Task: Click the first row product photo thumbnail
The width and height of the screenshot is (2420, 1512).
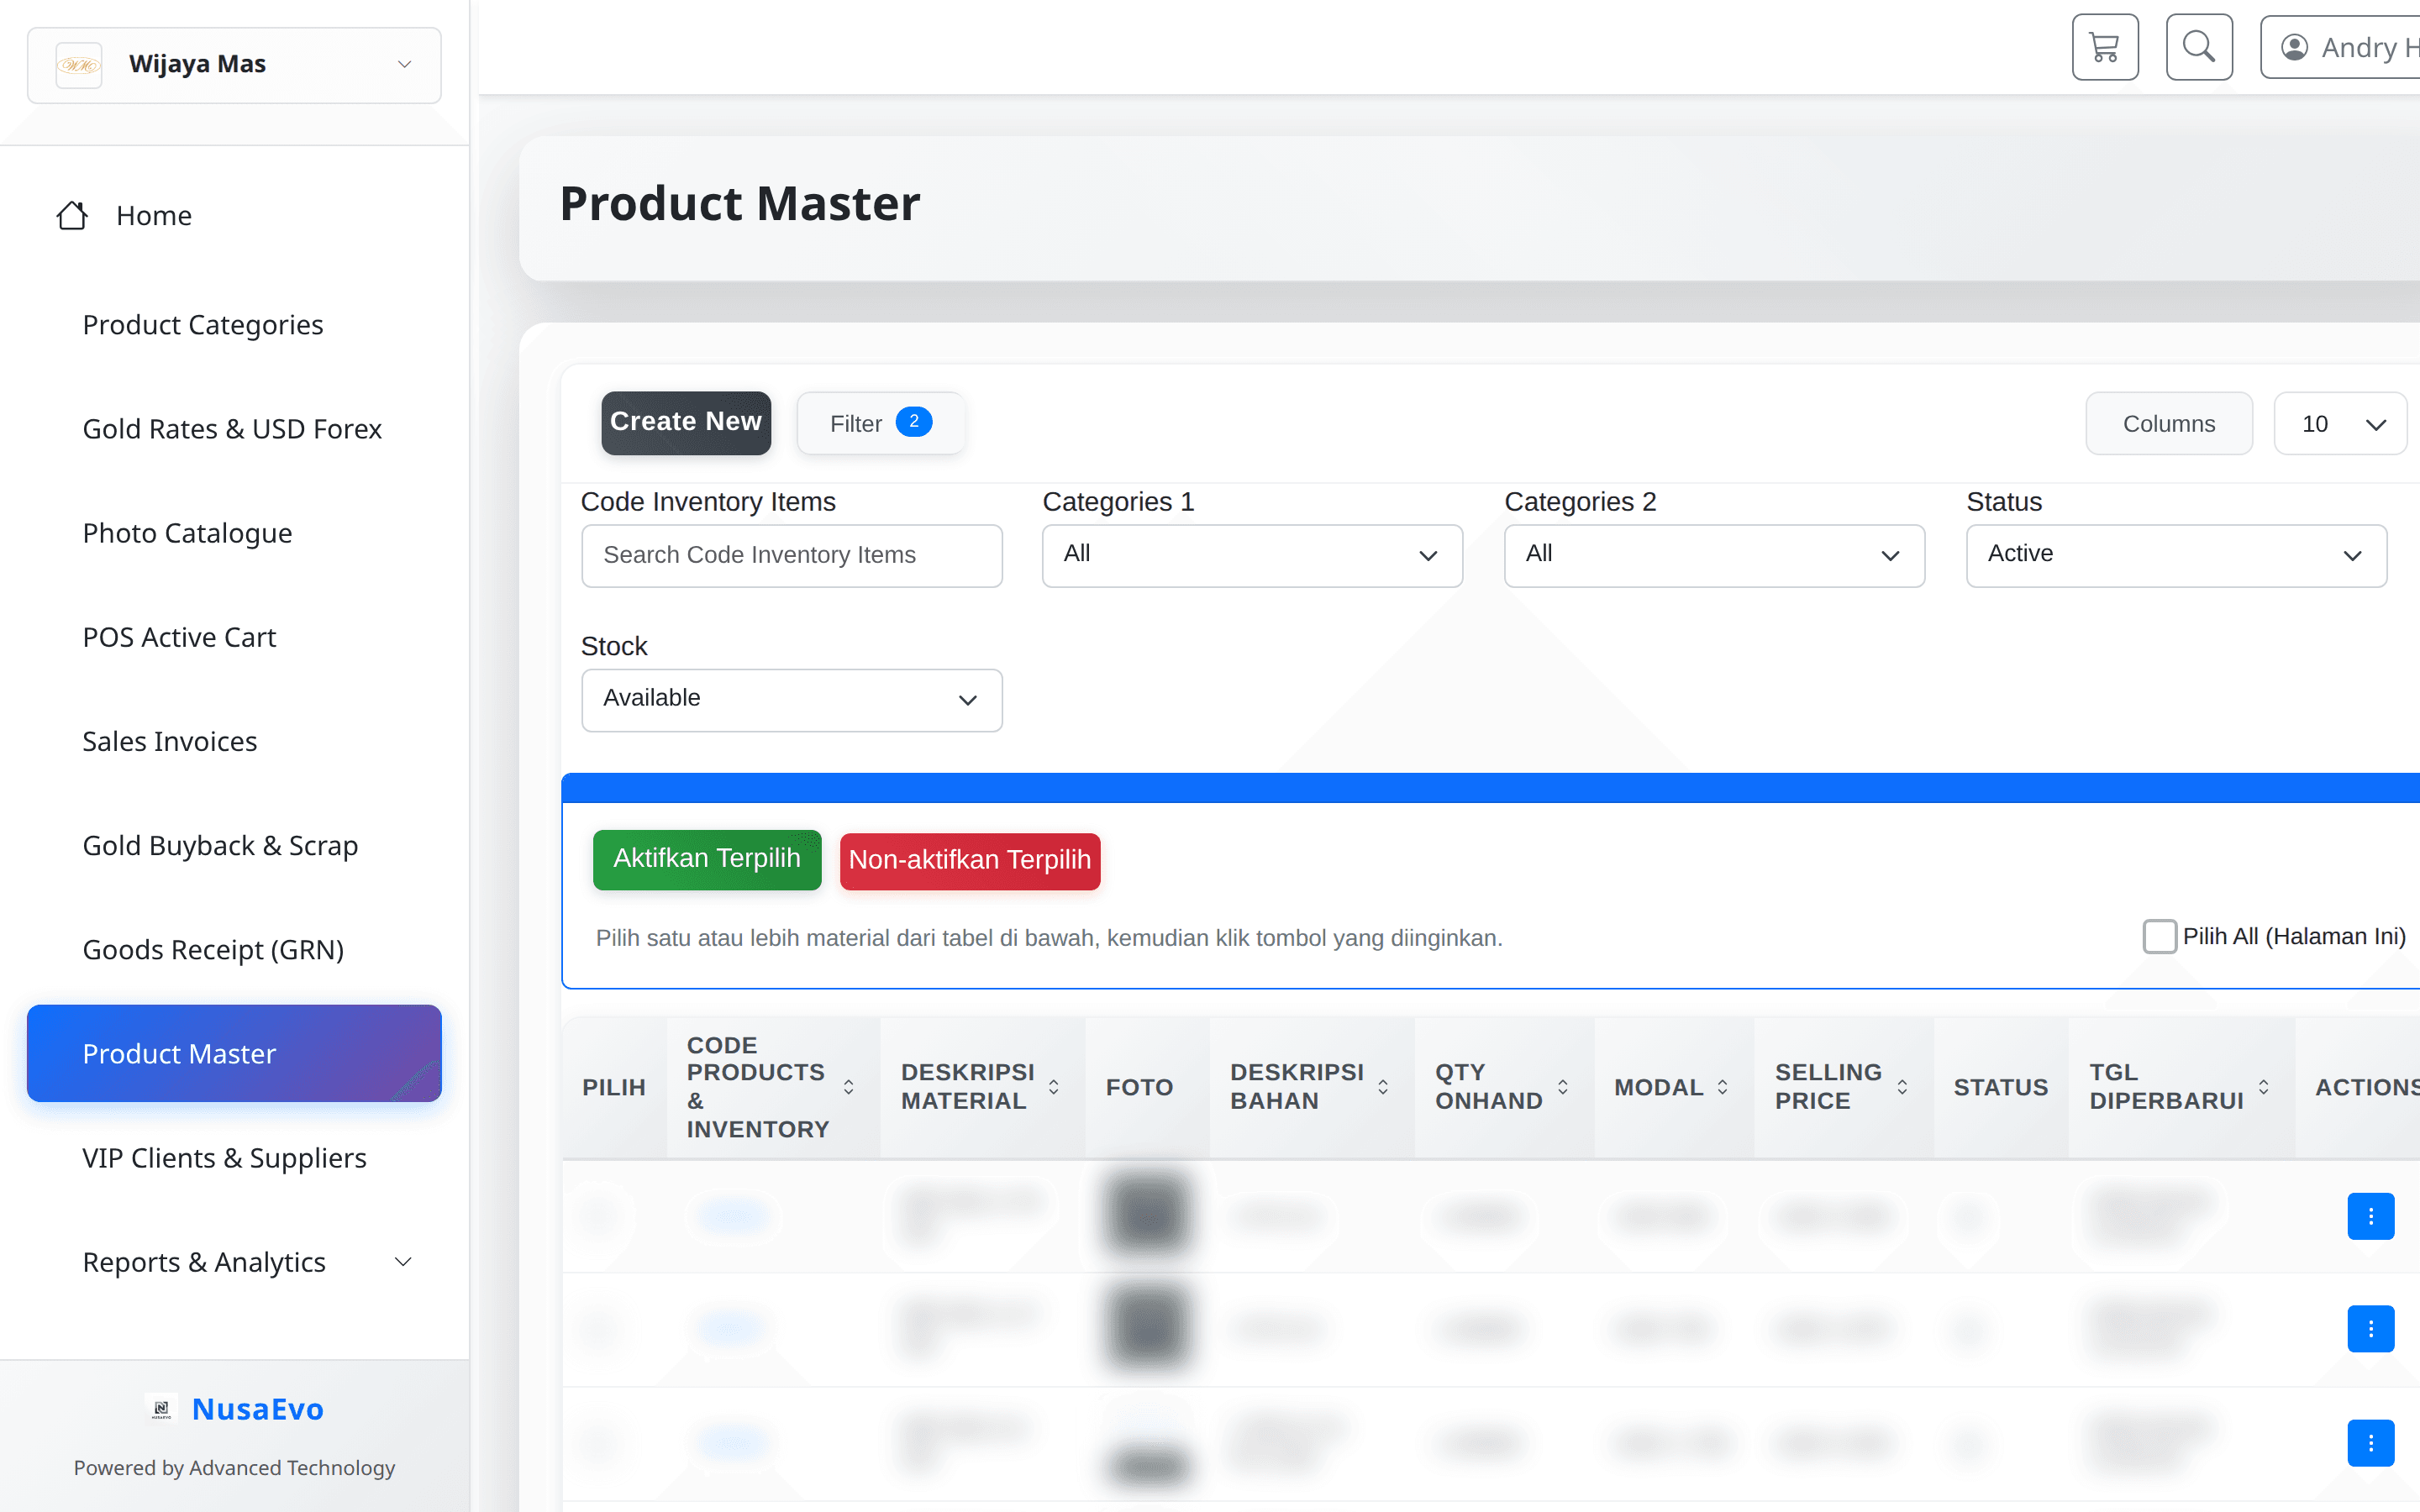Action: pos(1147,1215)
